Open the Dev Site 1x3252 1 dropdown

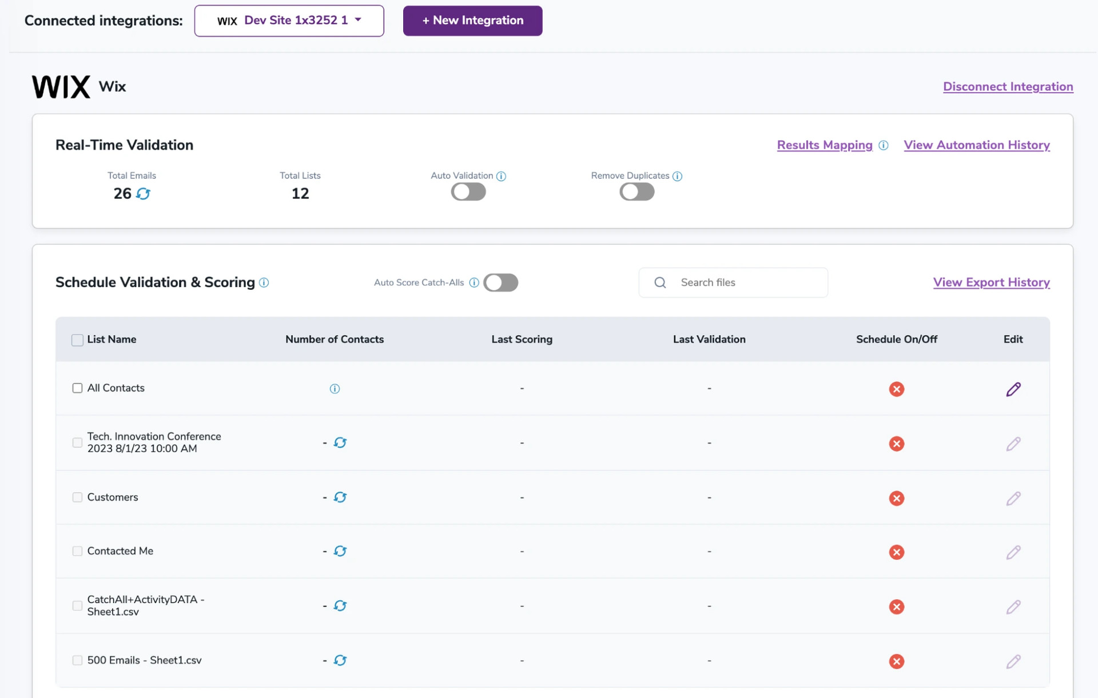click(289, 21)
